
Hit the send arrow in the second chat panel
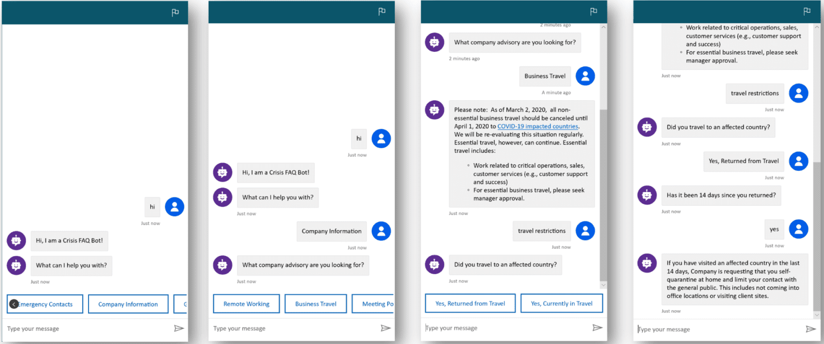tap(385, 328)
